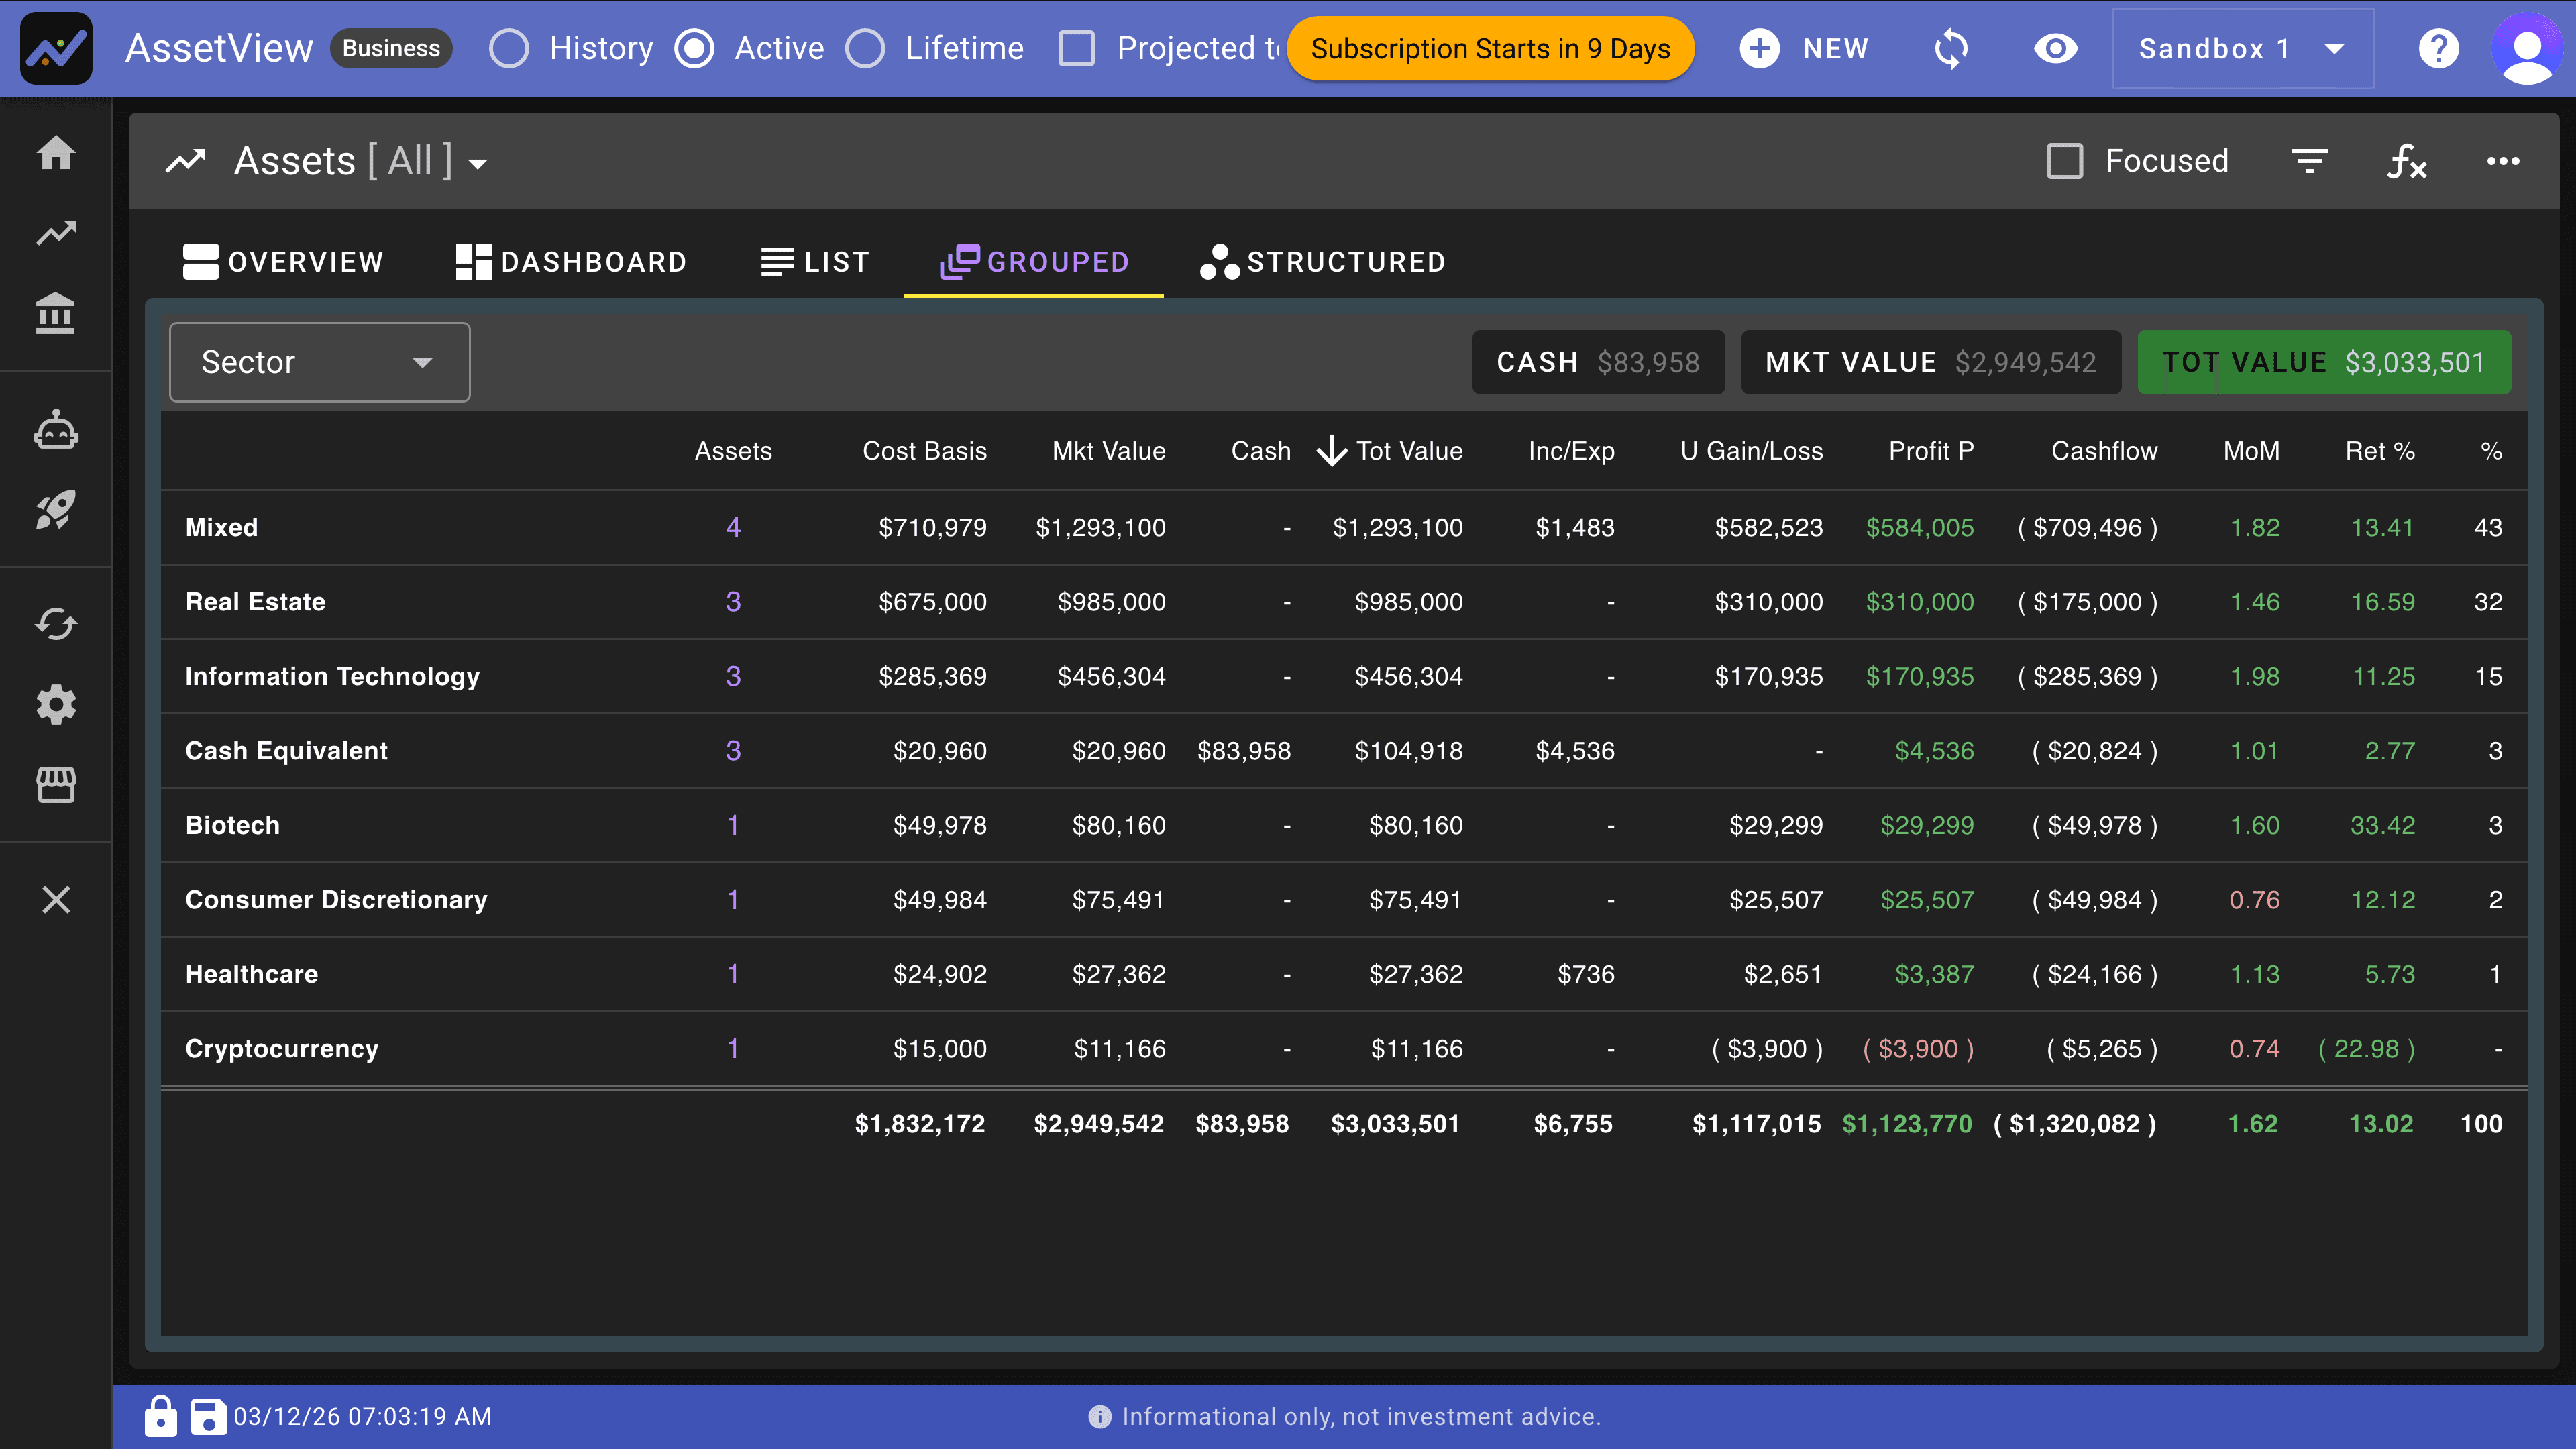The width and height of the screenshot is (2576, 1449).
Task: Enable the Focused checkbox
Action: pos(2066,160)
